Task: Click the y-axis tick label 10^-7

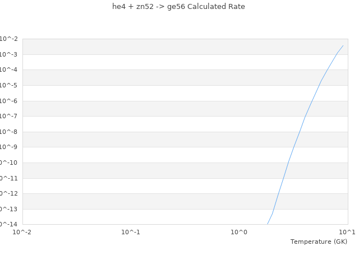Action: pos(8,116)
